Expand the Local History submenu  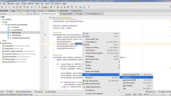(101, 90)
